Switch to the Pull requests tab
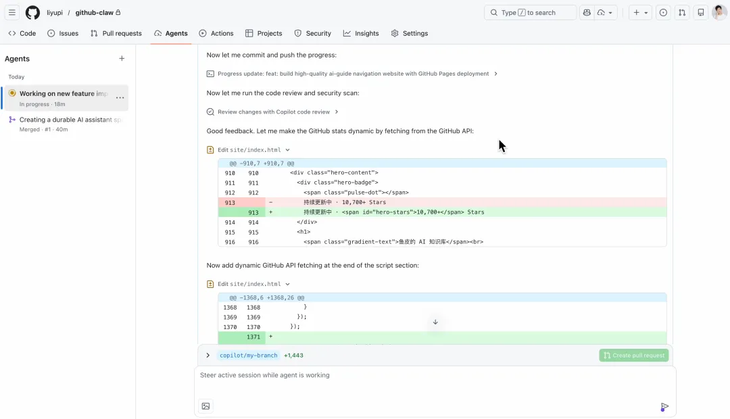Image resolution: width=730 pixels, height=419 pixels. [116, 33]
